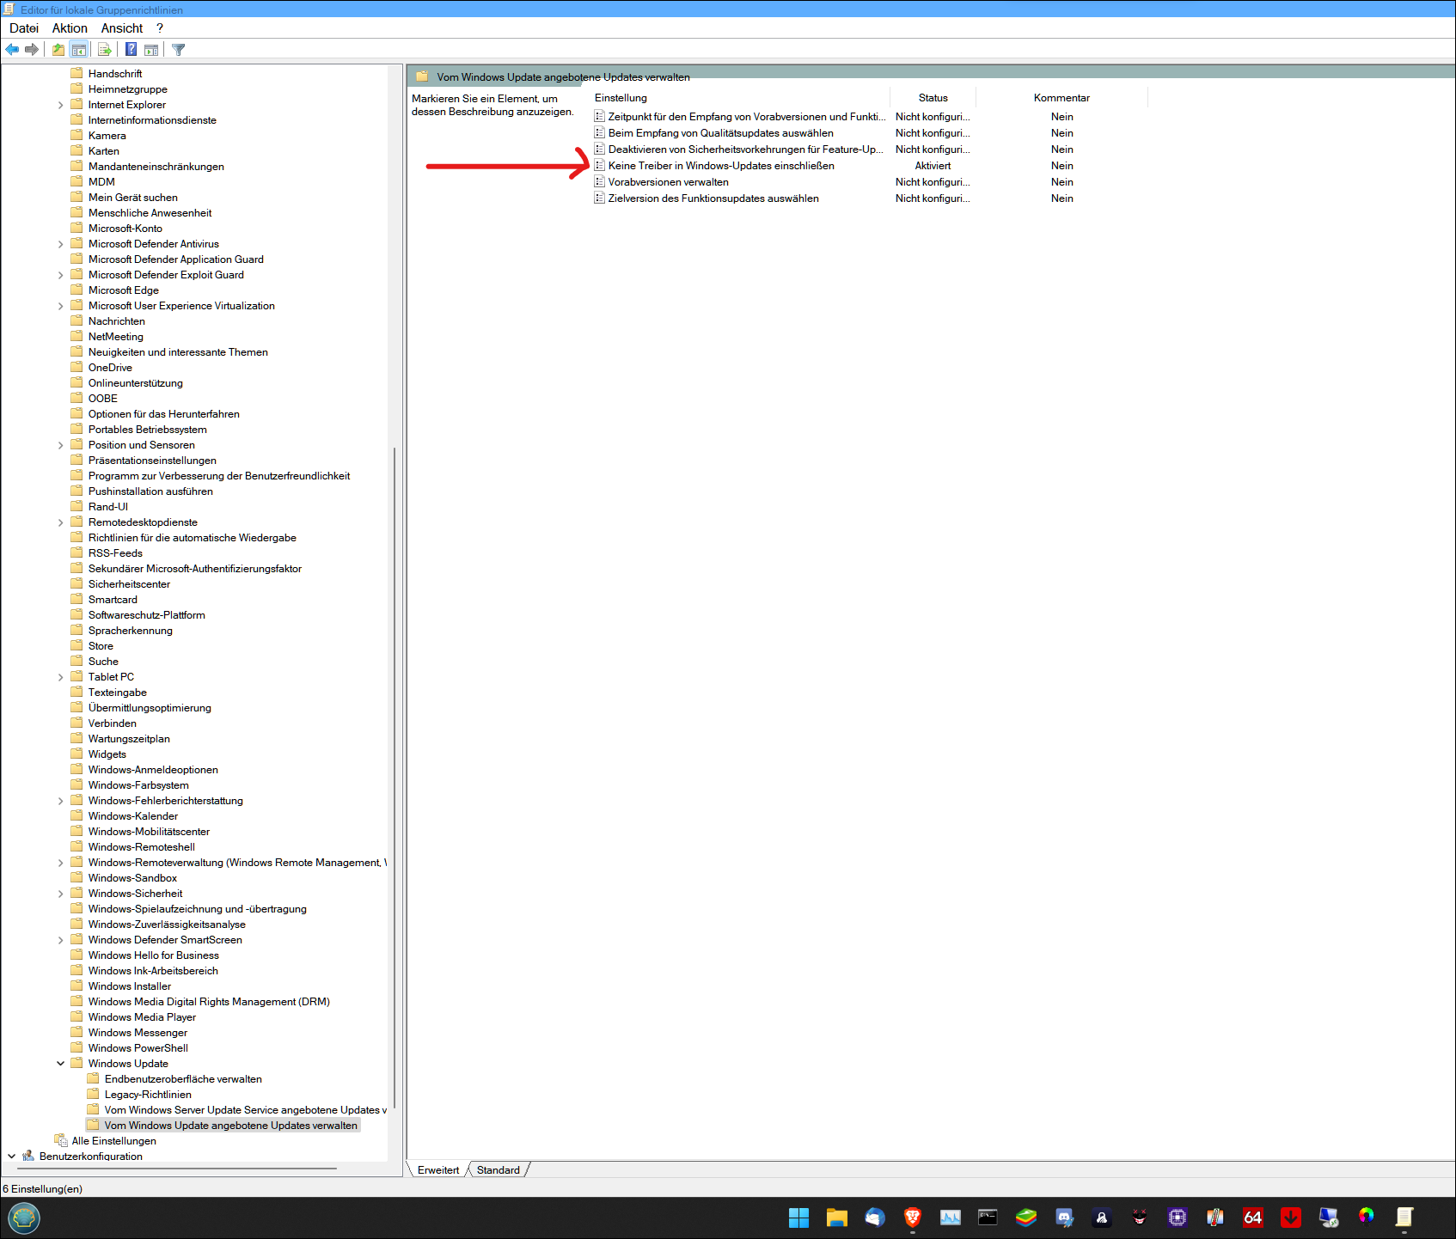
Task: Expand the 'Microsoft Defender Exploit Guard' node
Action: click(61, 275)
